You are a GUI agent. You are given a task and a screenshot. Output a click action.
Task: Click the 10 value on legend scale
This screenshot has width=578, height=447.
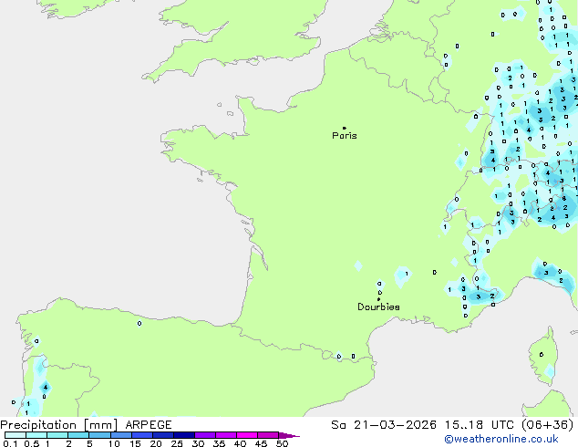click(114, 443)
